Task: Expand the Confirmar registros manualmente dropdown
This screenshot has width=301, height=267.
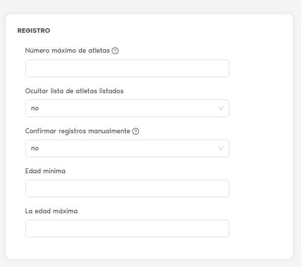Action: point(127,148)
